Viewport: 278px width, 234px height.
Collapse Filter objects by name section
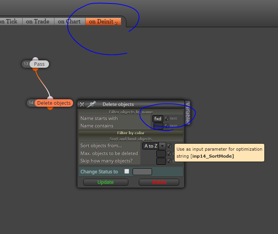coord(131,112)
